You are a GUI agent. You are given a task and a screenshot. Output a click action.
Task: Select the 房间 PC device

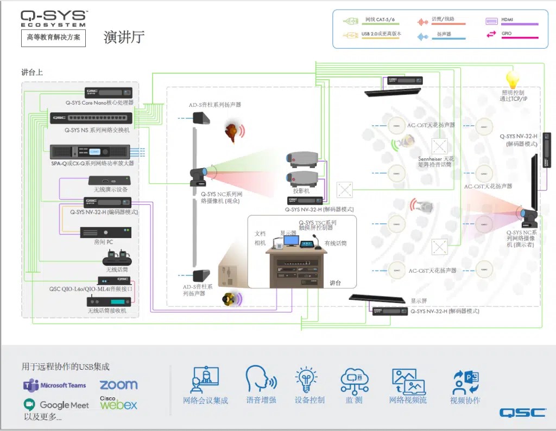tap(106, 233)
